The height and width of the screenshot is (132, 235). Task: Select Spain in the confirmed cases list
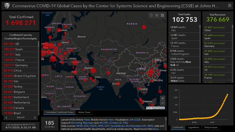(x=19, y=49)
